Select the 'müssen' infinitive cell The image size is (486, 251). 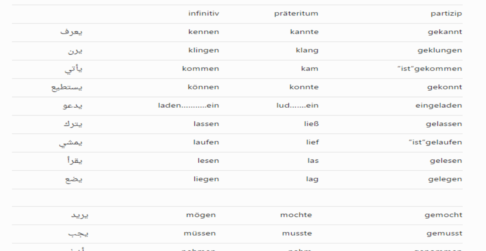(201, 234)
